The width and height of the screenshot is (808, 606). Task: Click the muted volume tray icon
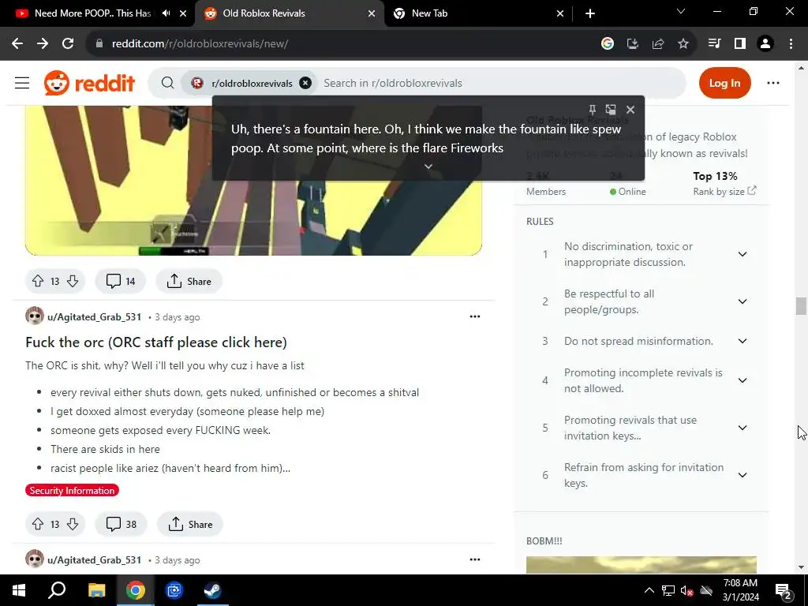[686, 590]
